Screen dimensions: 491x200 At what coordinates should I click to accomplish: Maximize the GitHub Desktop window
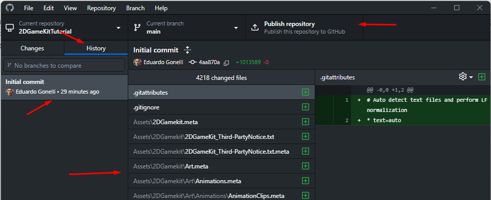point(457,8)
